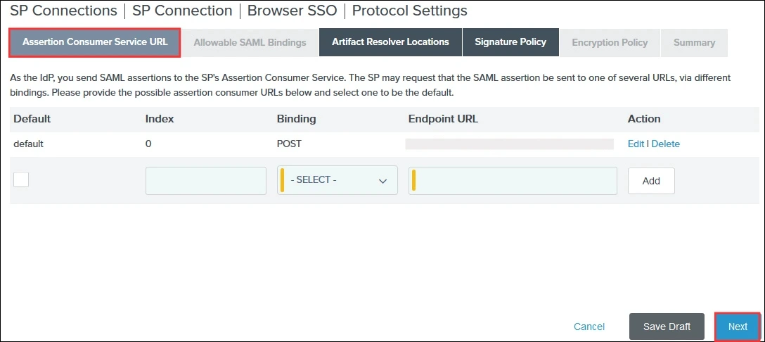Proceed by clicking the Next button

[738, 327]
